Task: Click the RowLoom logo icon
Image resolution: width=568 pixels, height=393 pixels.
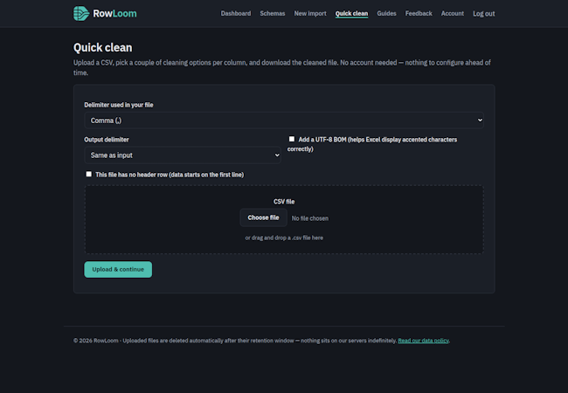Action: pos(81,13)
